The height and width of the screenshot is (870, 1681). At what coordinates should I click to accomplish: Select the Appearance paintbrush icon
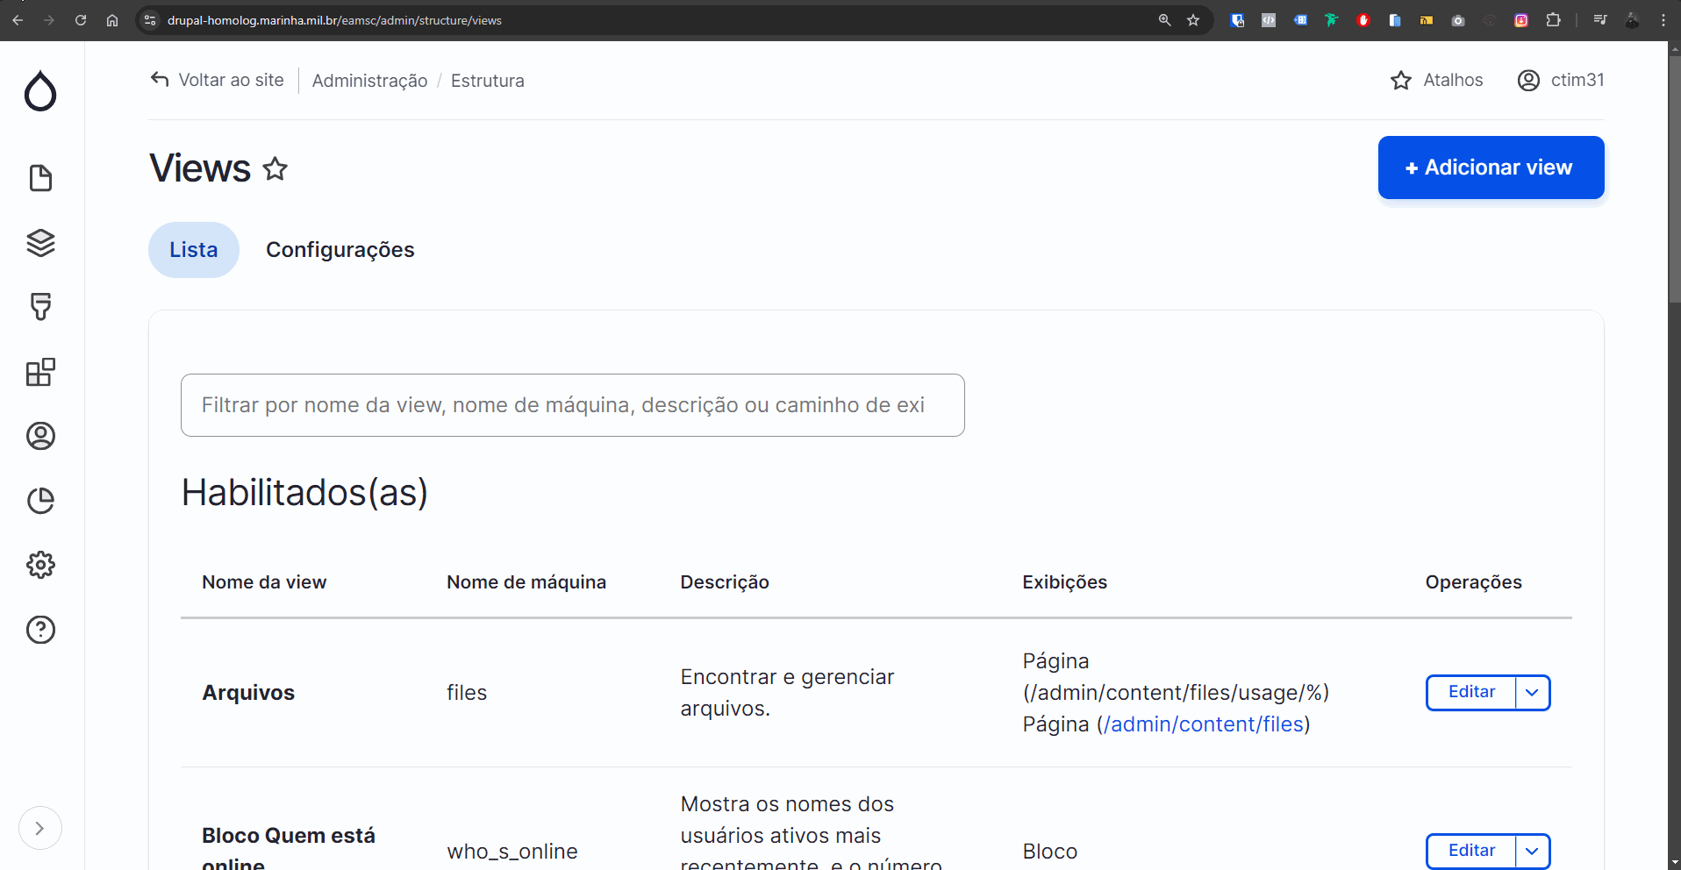40,307
